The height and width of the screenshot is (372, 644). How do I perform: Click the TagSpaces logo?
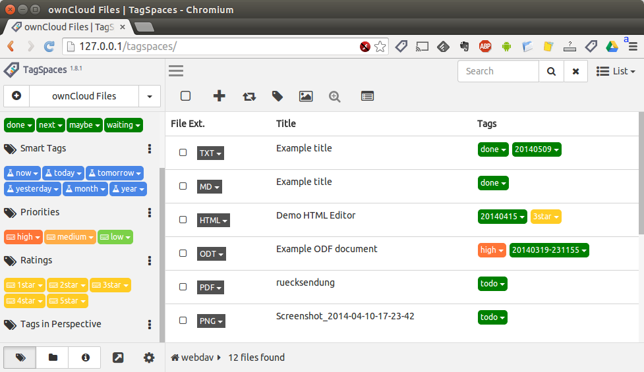point(11,70)
